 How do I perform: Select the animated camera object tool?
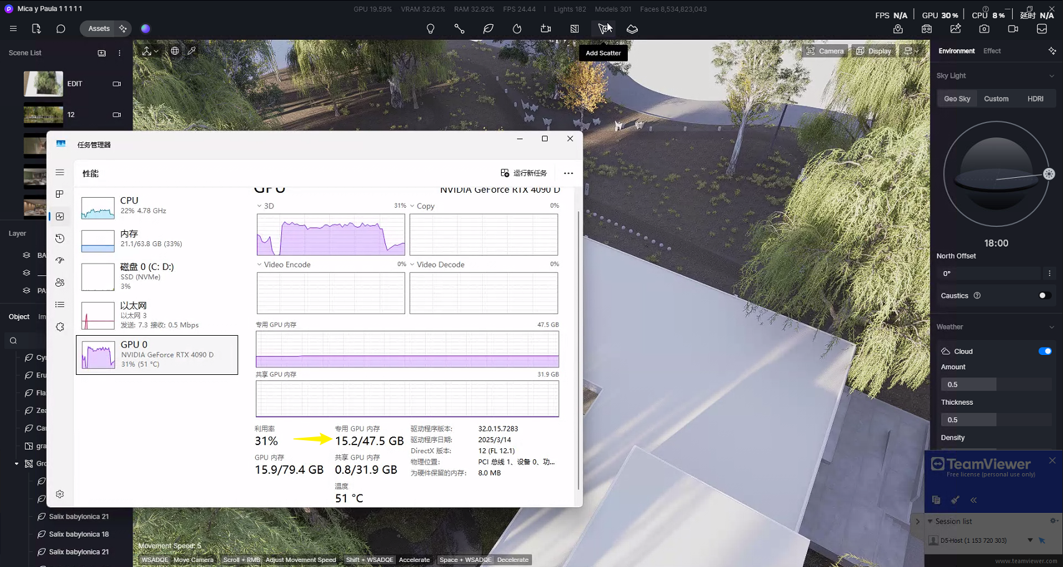point(546,29)
